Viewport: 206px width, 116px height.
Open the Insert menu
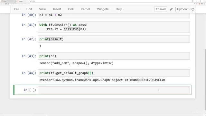click(x=57, y=9)
